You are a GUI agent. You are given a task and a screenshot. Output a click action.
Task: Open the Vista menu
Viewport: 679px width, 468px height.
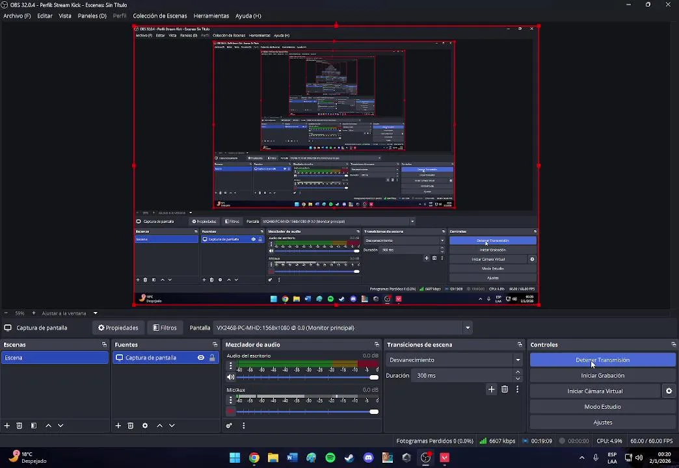(65, 16)
